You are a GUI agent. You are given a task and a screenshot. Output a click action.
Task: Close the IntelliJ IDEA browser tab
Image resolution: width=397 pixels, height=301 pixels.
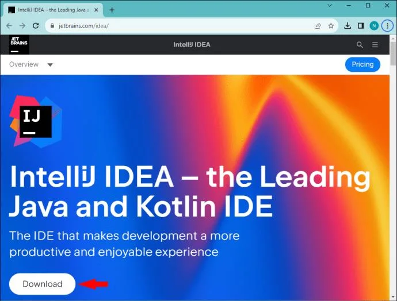[x=96, y=10]
